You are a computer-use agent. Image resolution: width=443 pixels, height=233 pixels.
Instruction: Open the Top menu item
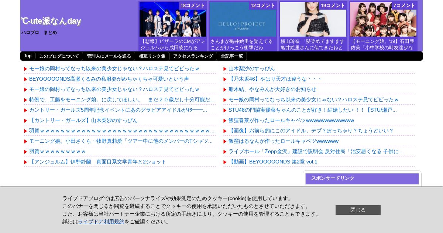click(x=28, y=56)
